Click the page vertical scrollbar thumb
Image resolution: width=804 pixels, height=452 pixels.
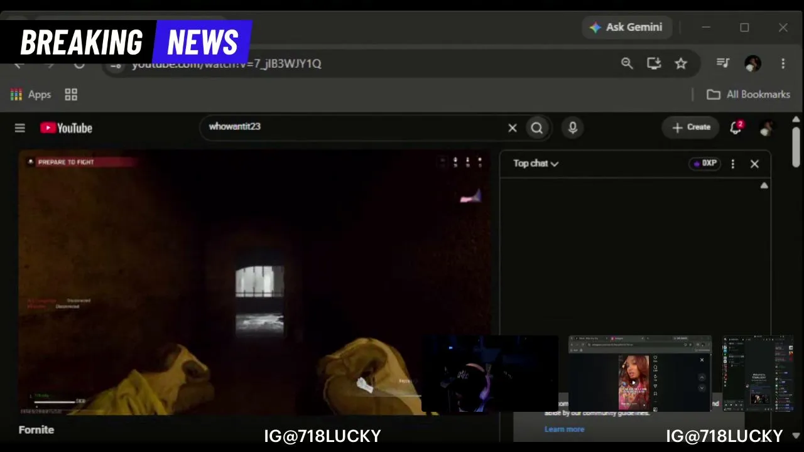[796, 146]
